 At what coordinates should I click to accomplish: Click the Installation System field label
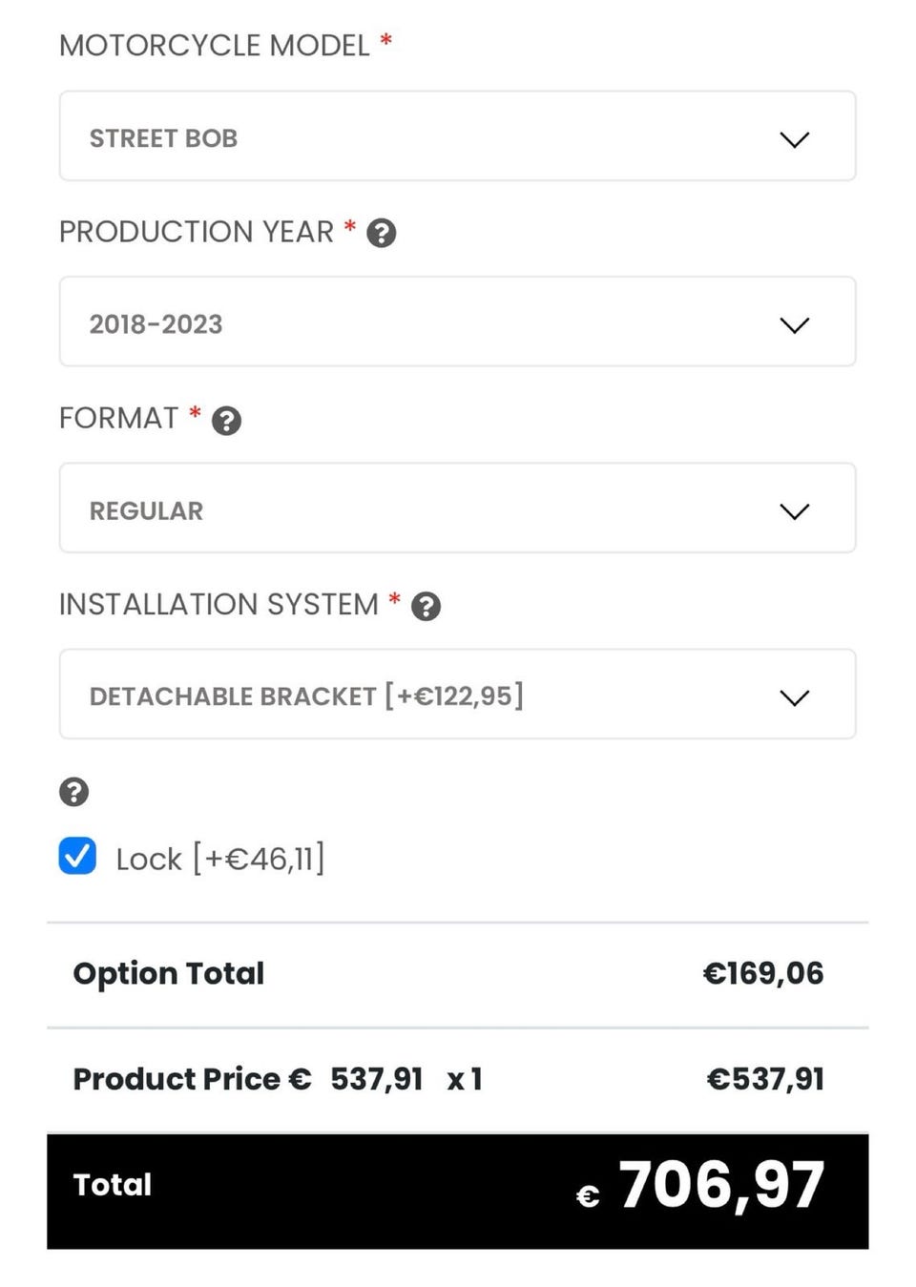point(219,605)
